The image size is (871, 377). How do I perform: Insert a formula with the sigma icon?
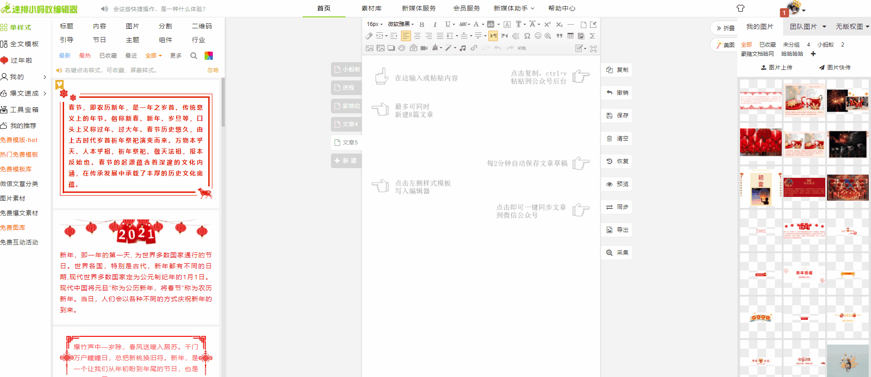(x=592, y=36)
